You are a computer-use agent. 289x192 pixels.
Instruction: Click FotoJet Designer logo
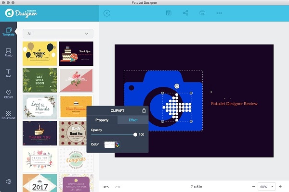pos(21,13)
